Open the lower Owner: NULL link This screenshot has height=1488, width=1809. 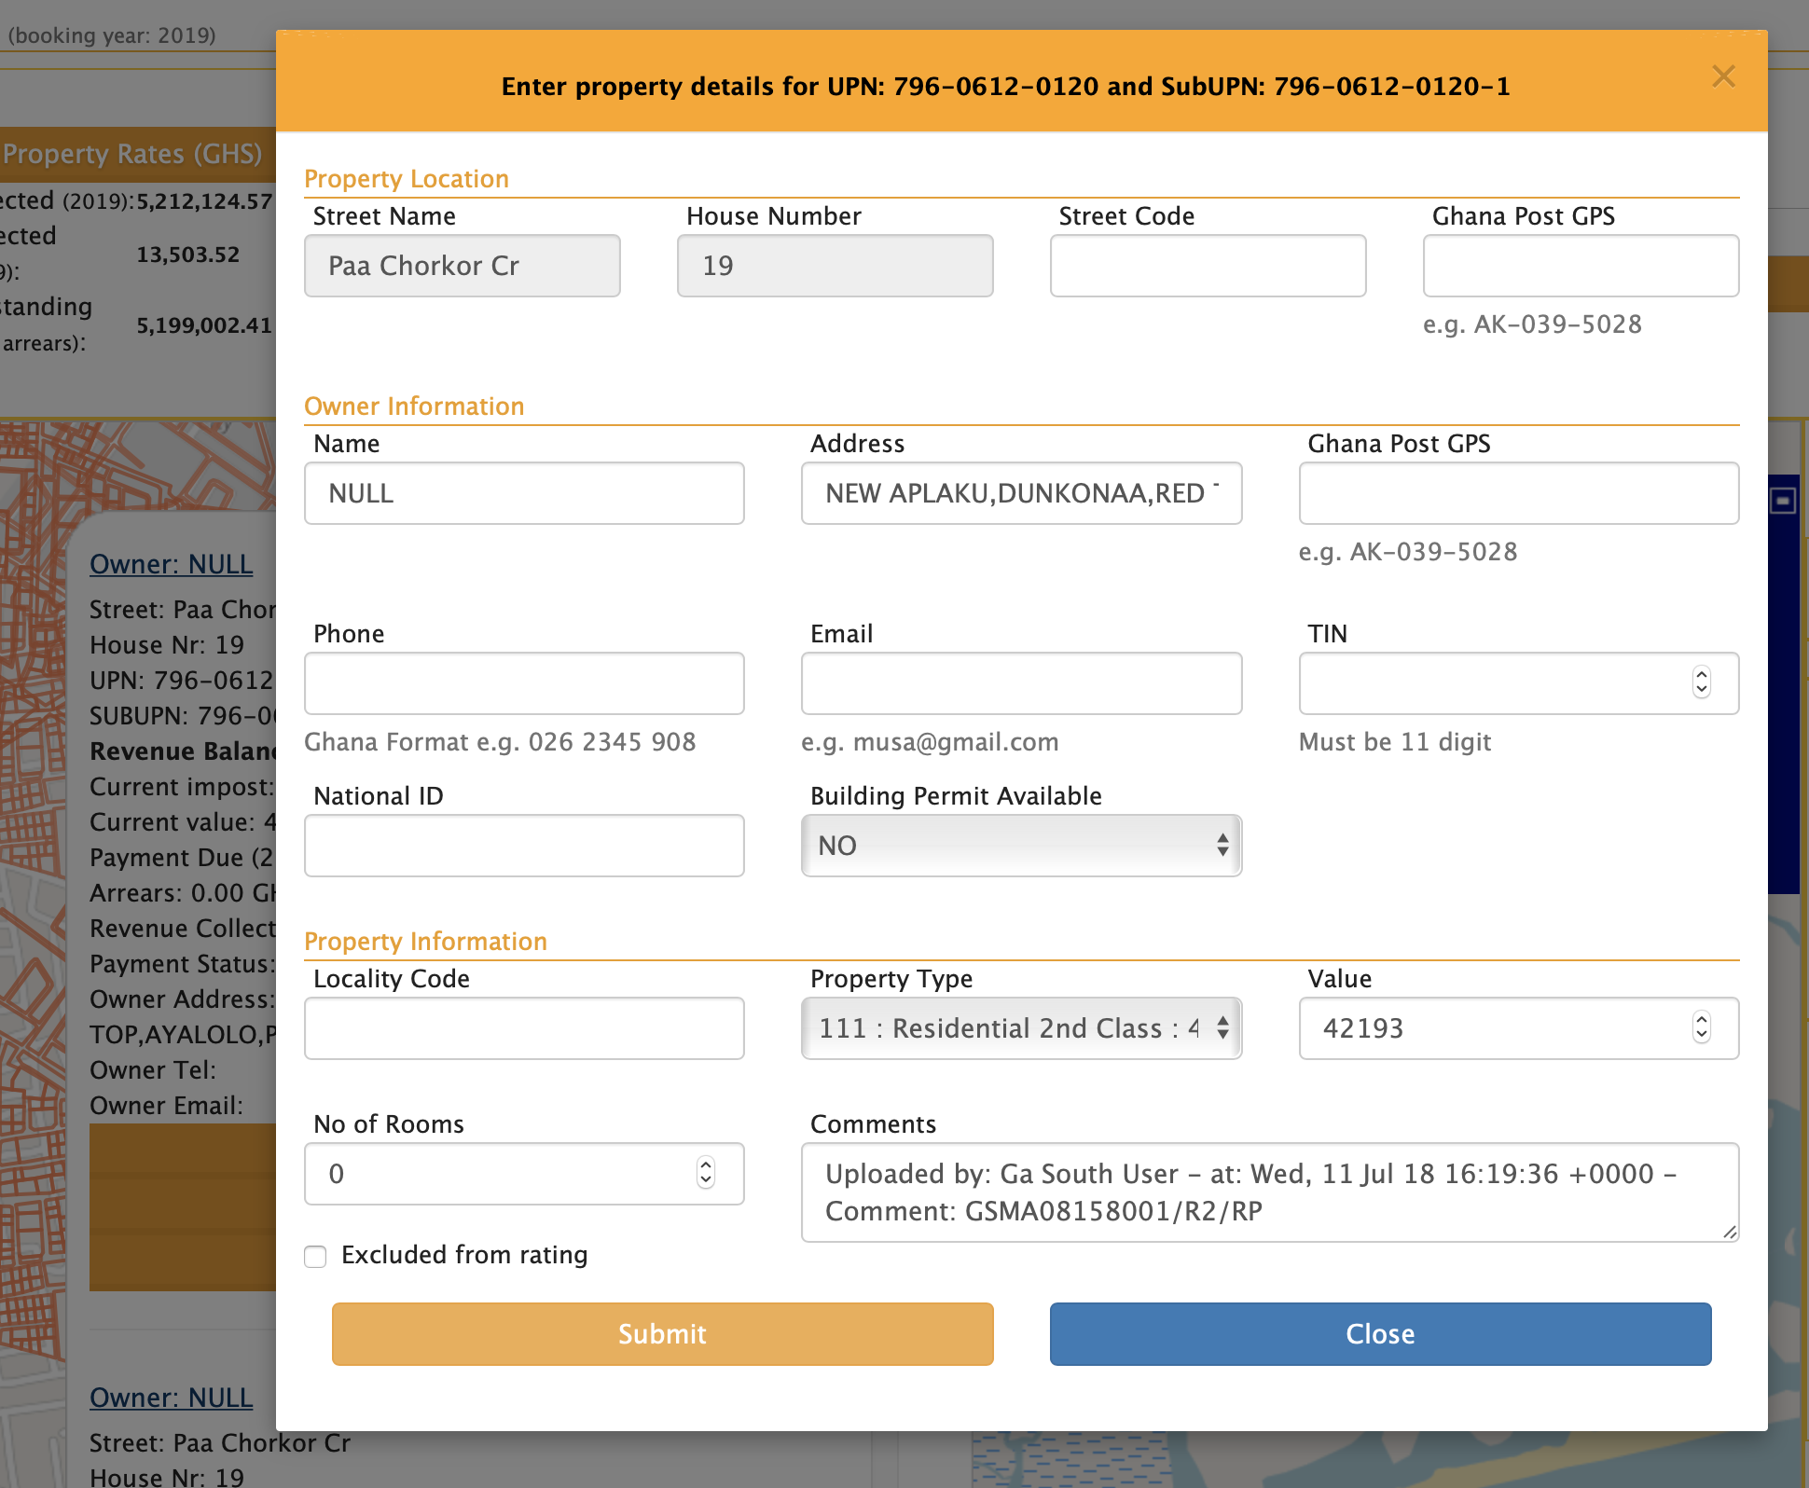[x=171, y=1398]
